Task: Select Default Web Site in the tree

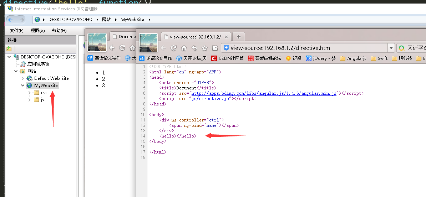Action: click(x=51, y=78)
